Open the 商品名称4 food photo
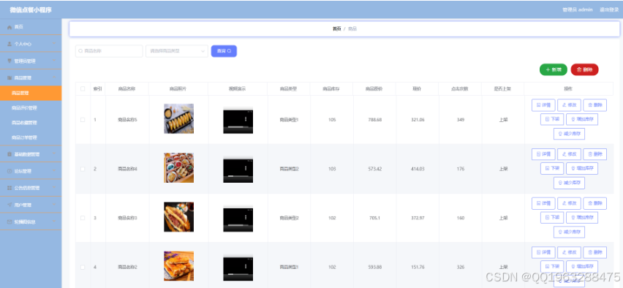The width and height of the screenshot is (623, 288). 179,167
